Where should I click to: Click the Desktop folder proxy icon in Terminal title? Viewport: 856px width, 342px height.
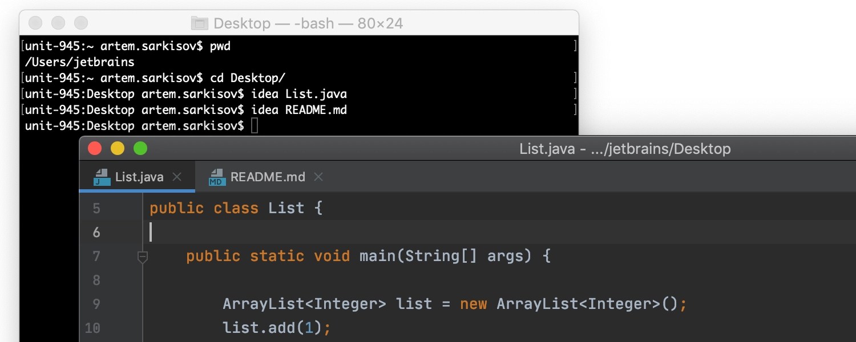tap(200, 23)
